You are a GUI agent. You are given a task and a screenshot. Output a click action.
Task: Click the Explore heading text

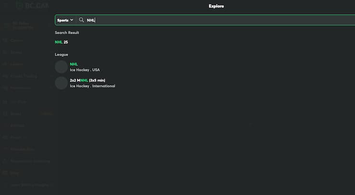(216, 6)
